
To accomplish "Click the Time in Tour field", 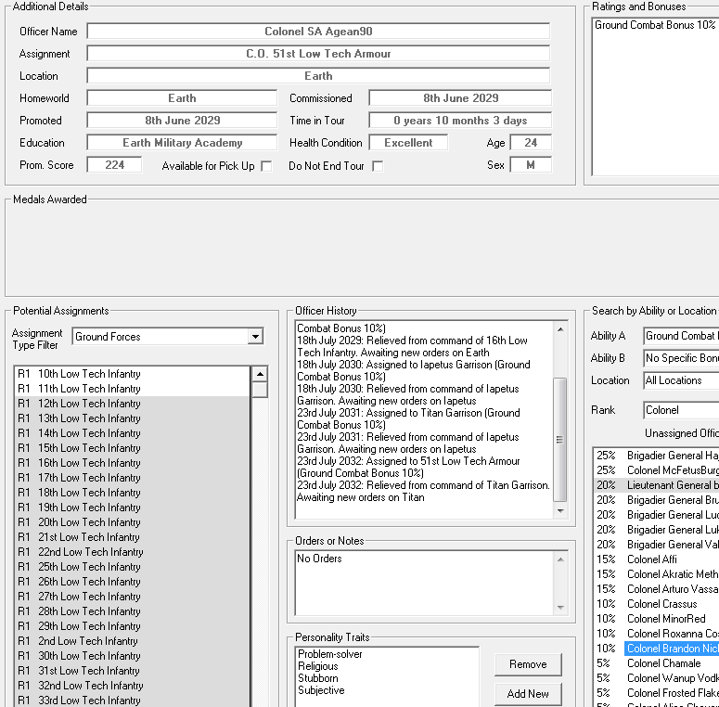I will click(460, 121).
